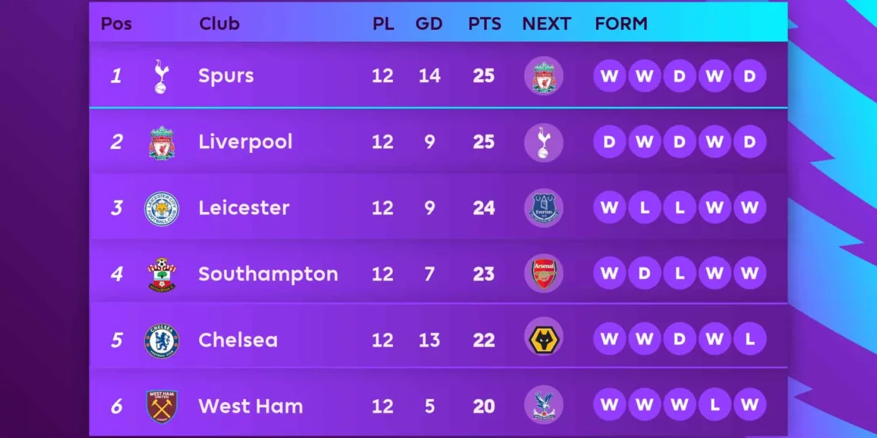Click Leicester's 24 points value
The width and height of the screenshot is (877, 438).
pos(484,208)
